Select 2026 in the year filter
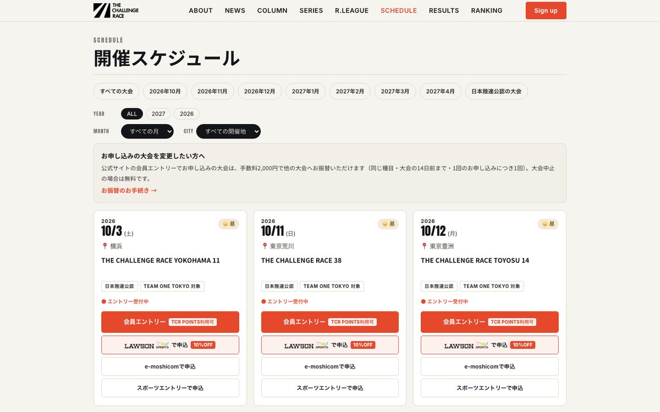 pos(187,114)
